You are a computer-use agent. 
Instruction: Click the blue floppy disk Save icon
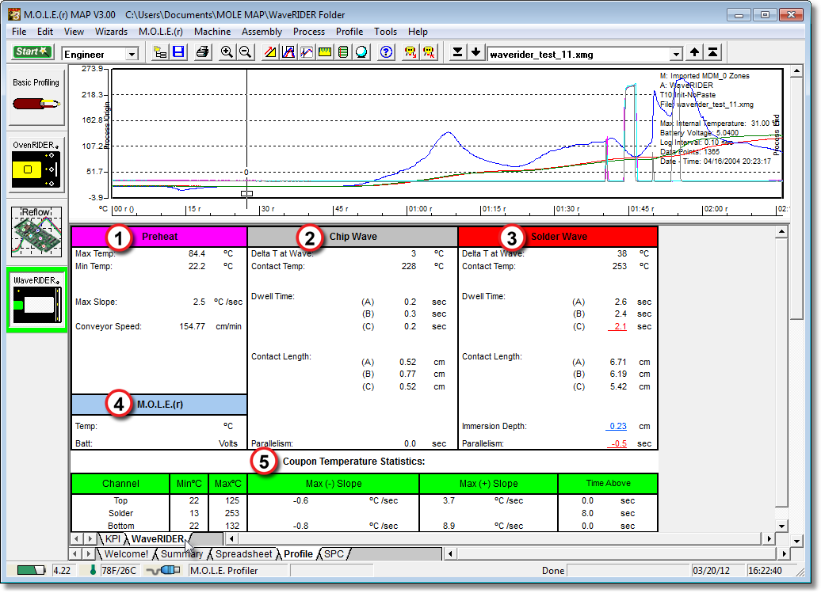pos(178,52)
